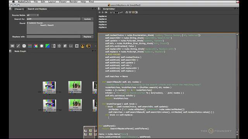Click the 'self.matches = None' code line
The height and width of the screenshot is (139, 248).
click(117, 76)
